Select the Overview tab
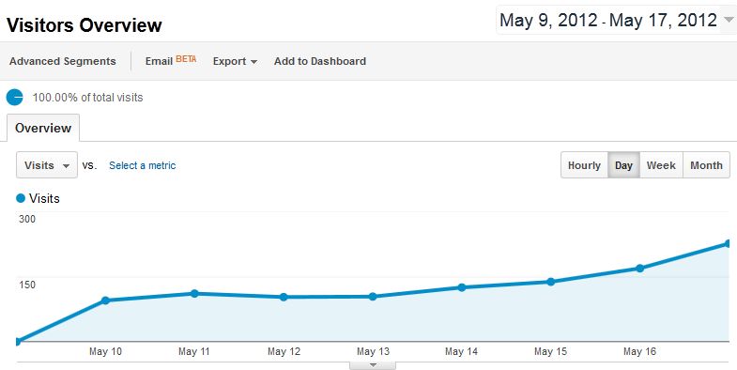 tap(43, 128)
